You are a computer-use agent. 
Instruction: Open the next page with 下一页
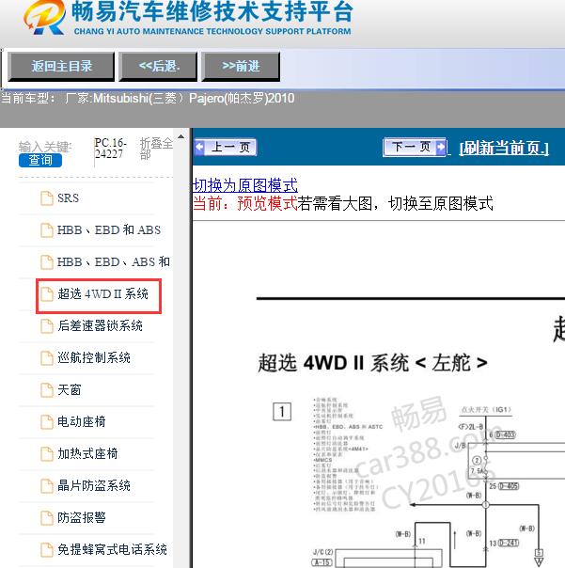coord(415,147)
